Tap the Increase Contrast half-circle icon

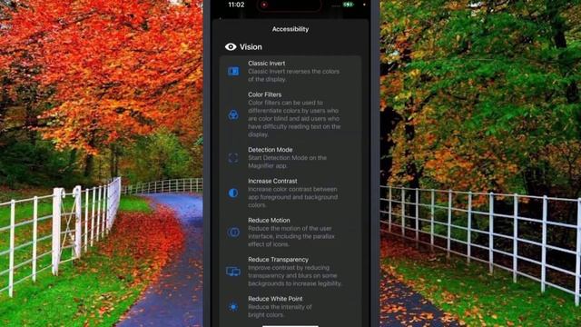click(233, 193)
